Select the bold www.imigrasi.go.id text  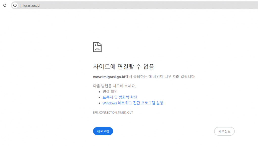tap(109, 77)
